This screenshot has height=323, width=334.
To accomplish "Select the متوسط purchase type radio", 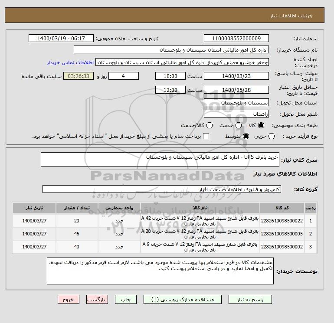I will (x=246, y=136).
